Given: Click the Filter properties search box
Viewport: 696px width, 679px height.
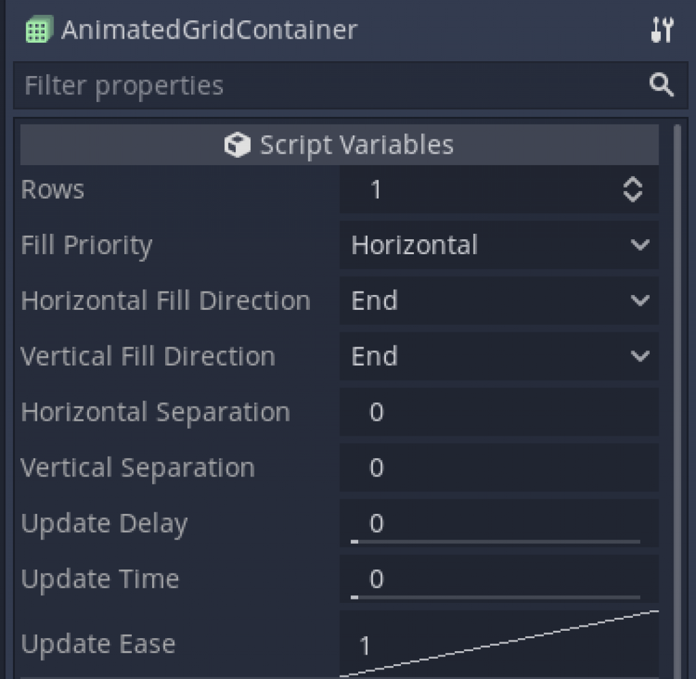Looking at the screenshot, I should tap(272, 85).
